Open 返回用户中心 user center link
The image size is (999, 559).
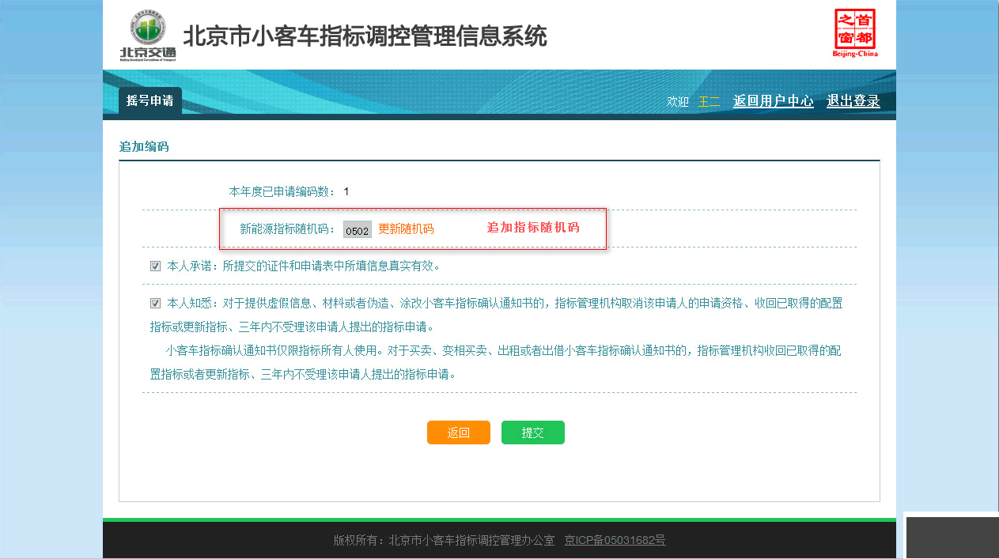pos(773,101)
